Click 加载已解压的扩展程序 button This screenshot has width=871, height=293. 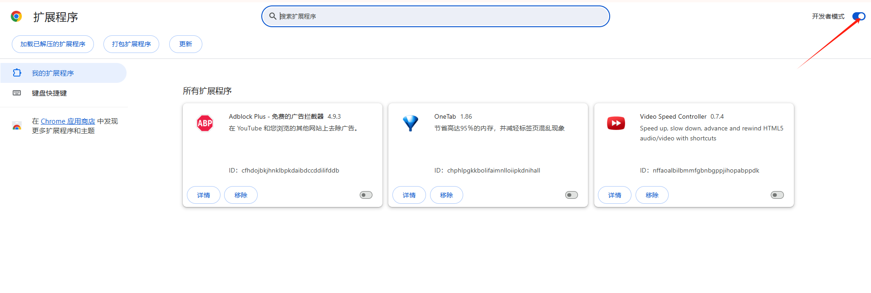click(53, 44)
